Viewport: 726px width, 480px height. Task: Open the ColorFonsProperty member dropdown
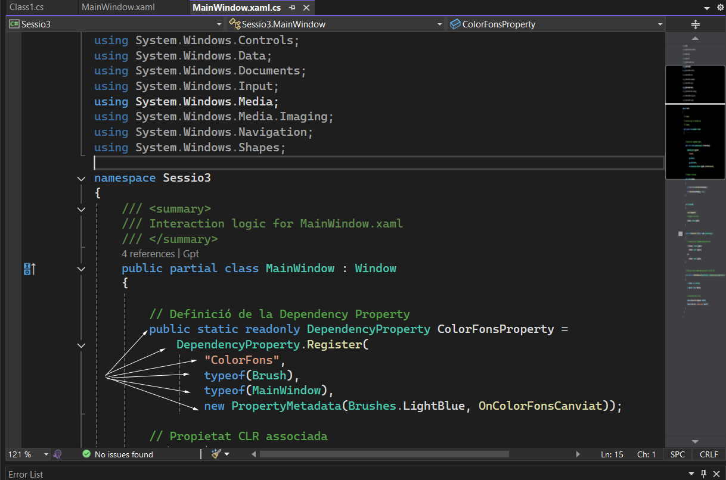pyautogui.click(x=660, y=24)
